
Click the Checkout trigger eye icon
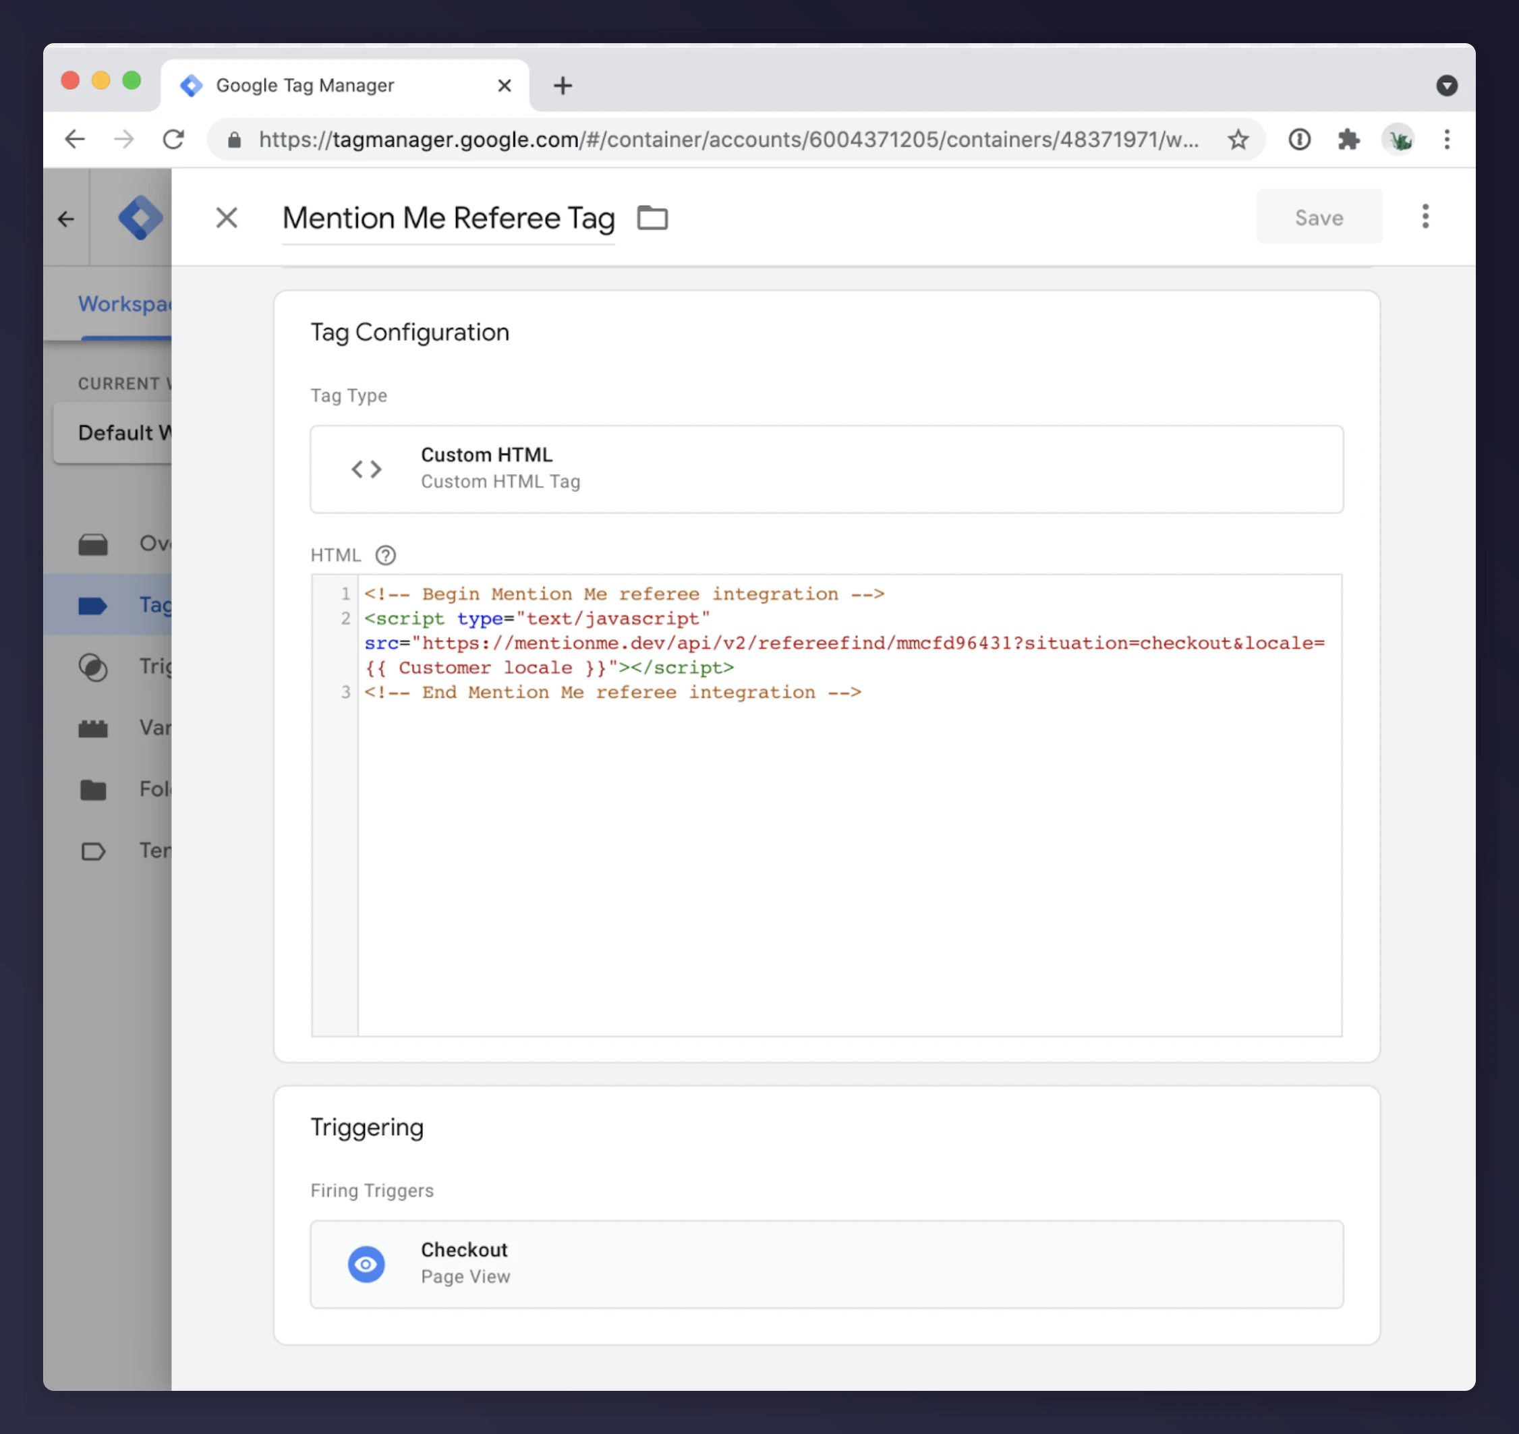[366, 1263]
